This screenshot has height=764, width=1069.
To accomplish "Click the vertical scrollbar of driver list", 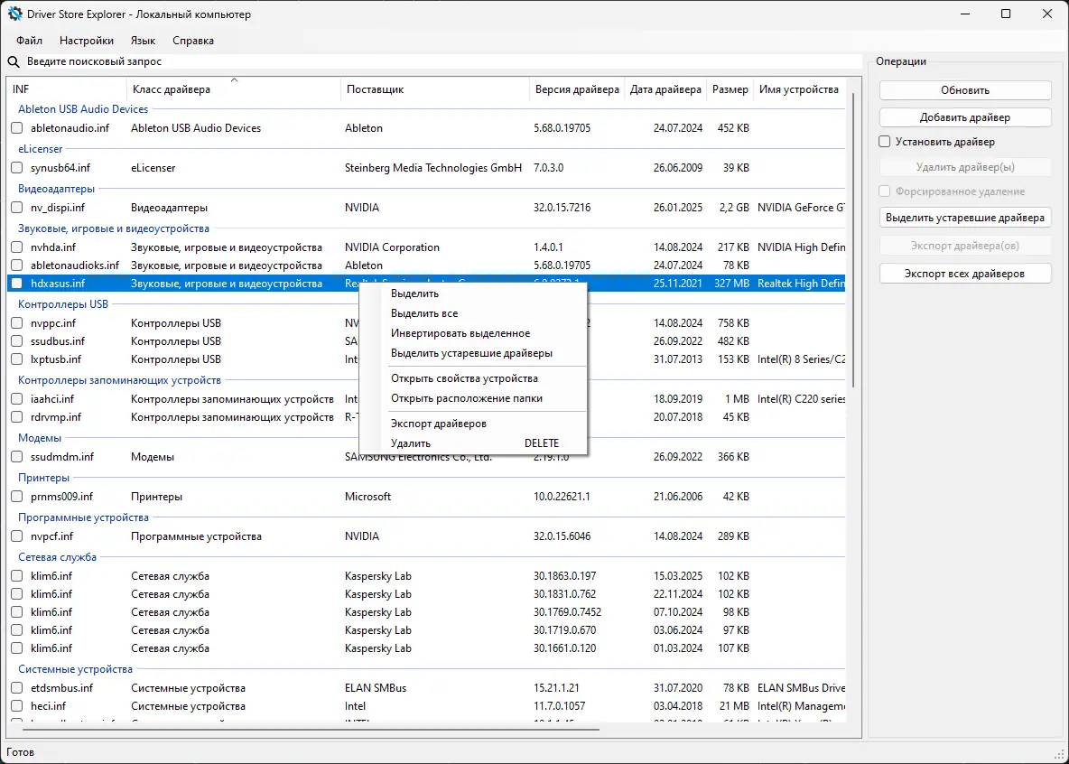I will tap(853, 239).
